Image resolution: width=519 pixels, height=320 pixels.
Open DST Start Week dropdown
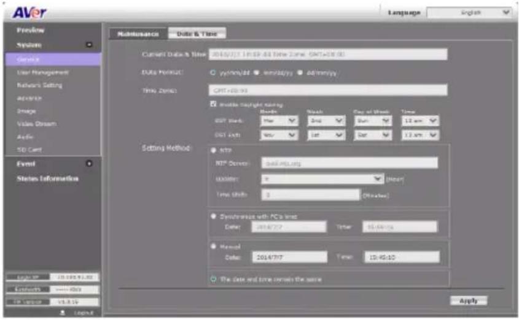pyautogui.click(x=326, y=121)
